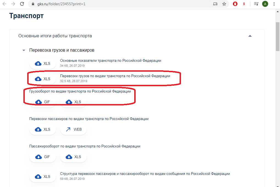Screen dimensions: 280x187
Task: Reload the gks.ru page
Action: pyautogui.click(x=22, y=4)
